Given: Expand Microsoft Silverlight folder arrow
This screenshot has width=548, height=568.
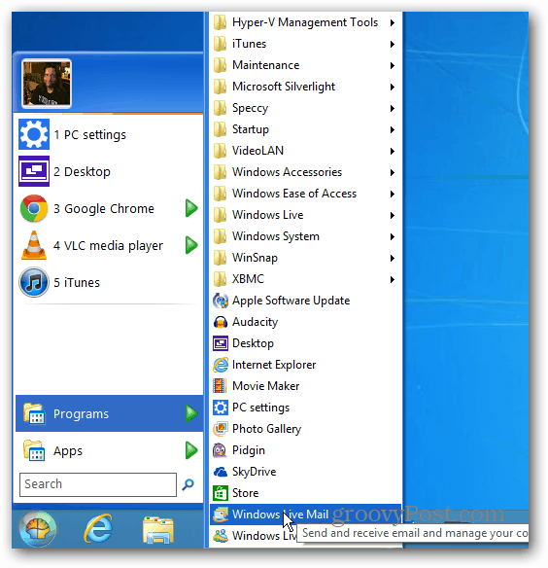Looking at the screenshot, I should (393, 87).
